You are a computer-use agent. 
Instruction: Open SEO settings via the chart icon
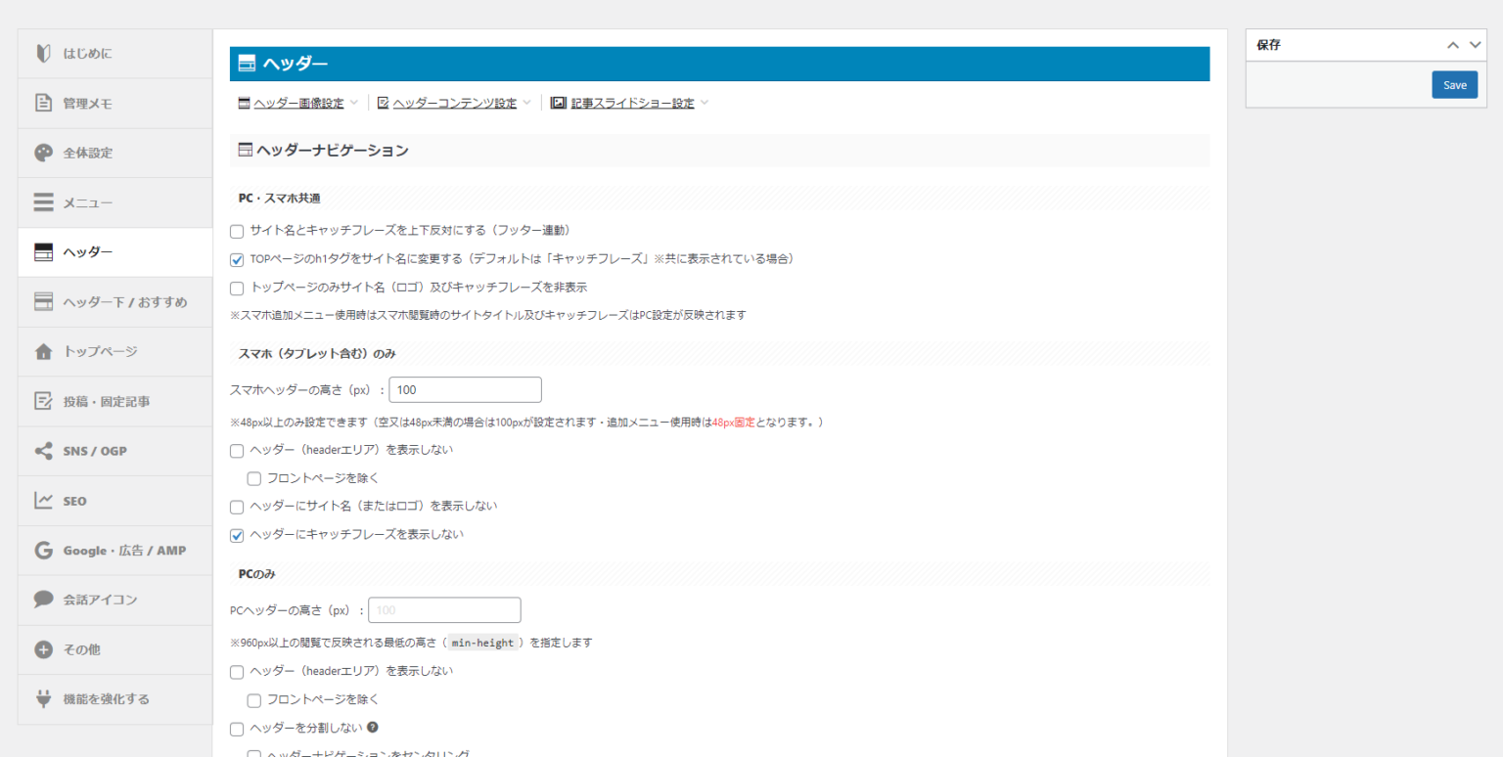pos(43,501)
